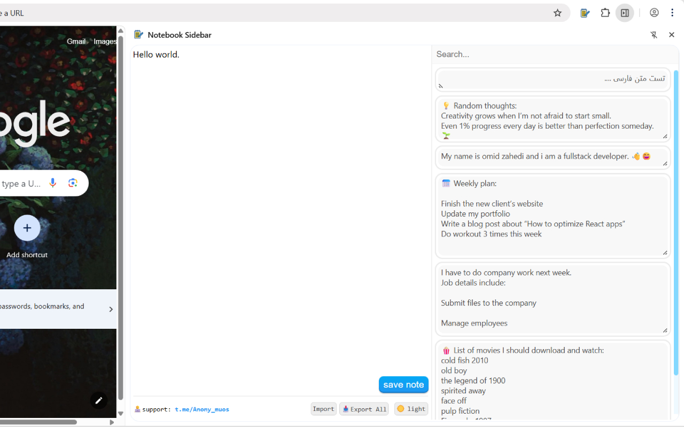Grab the resize handle of company work note
This screenshot has width=684, height=427.
point(665,330)
